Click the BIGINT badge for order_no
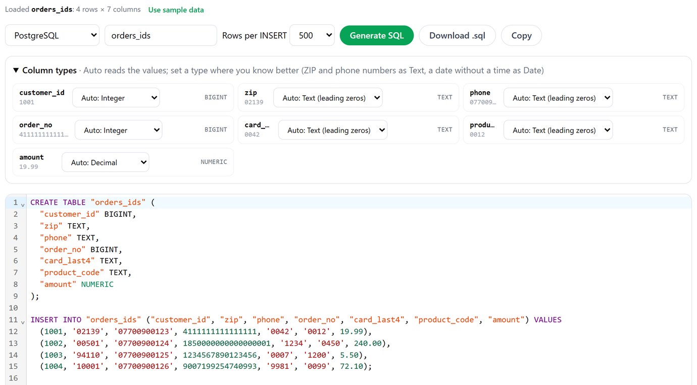This screenshot has width=697, height=385. (216, 130)
